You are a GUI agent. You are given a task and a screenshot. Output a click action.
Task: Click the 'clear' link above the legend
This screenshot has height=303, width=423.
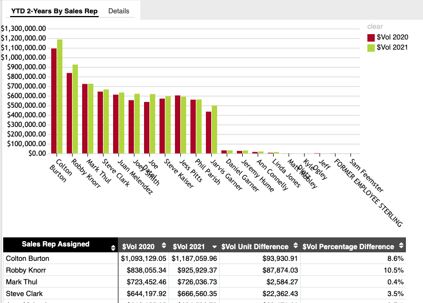[374, 27]
